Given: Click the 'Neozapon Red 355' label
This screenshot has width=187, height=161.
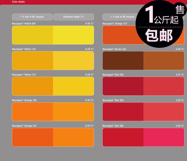Looking at the screenshot, I should click(x=113, y=100).
